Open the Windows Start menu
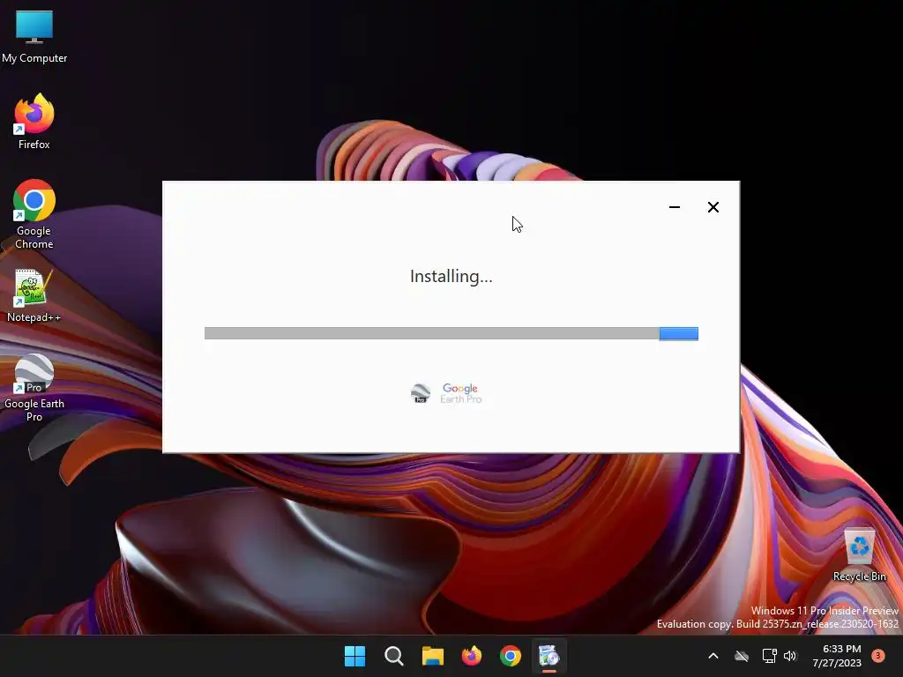Image resolution: width=903 pixels, height=677 pixels. tap(354, 656)
